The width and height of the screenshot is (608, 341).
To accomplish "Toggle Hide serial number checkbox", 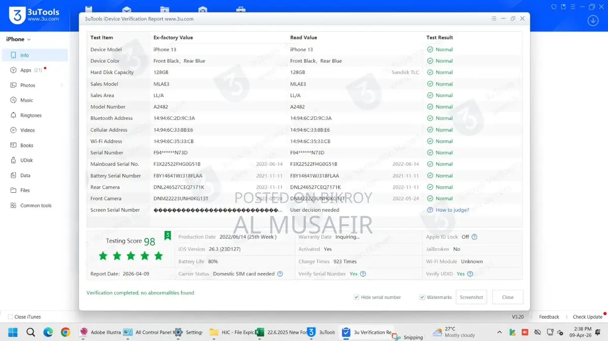I will tap(356, 297).
